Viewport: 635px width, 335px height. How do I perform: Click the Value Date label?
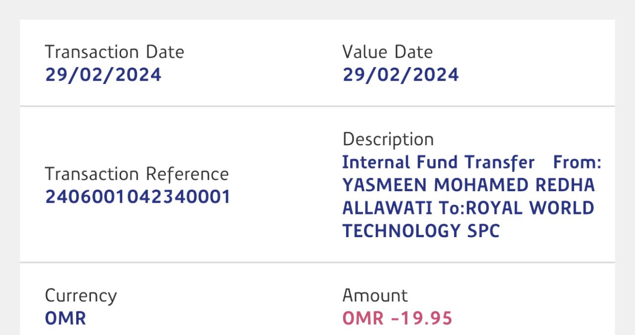coord(387,52)
